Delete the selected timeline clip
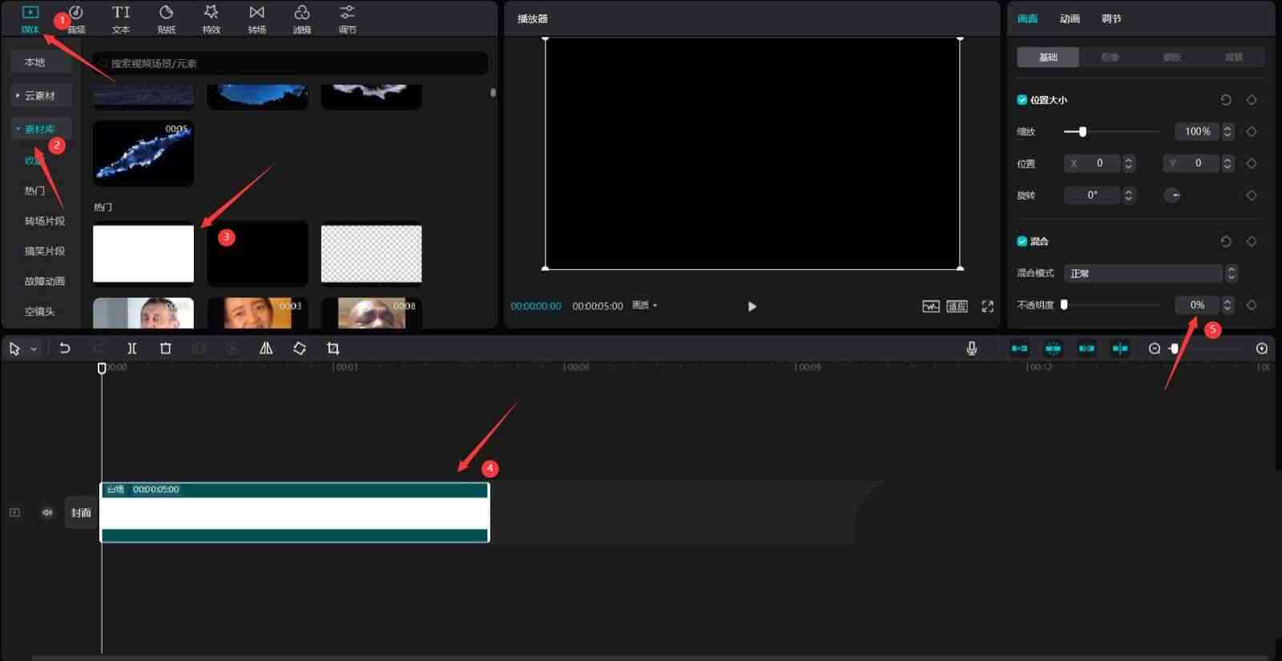This screenshot has height=661, width=1282. pos(166,349)
